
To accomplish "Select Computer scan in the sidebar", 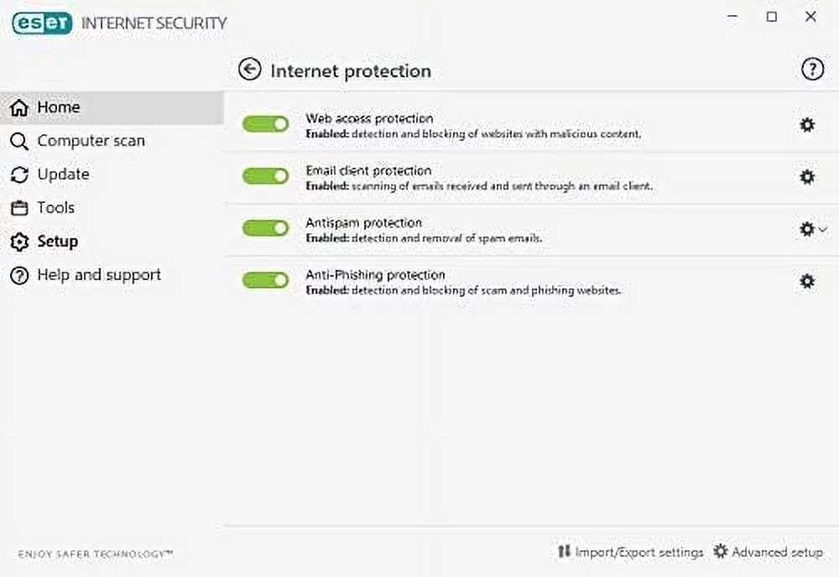I will 88,141.
